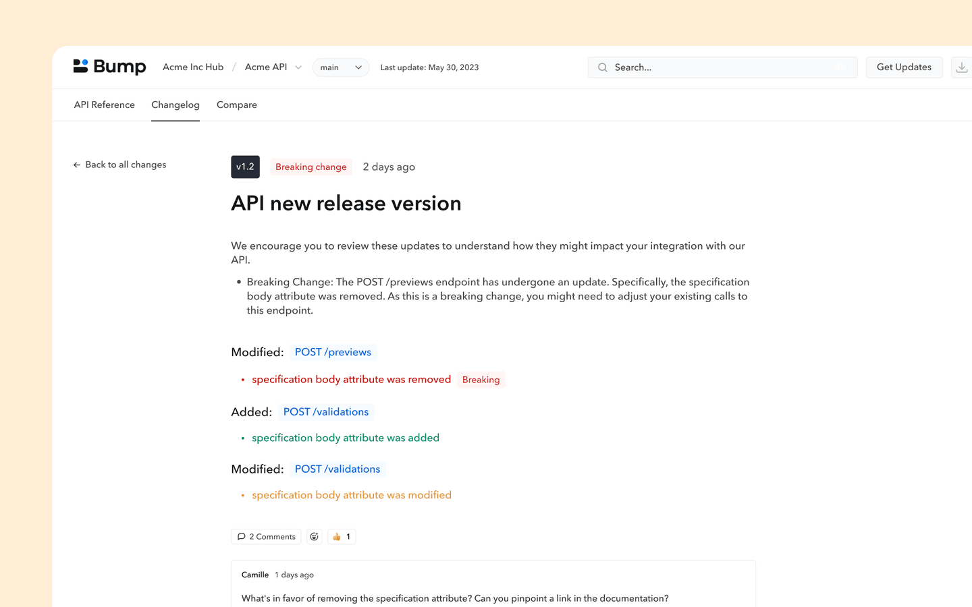Open the Acme Inc Hub breadcrumb
Screen dimensions: 972x607
tap(193, 67)
